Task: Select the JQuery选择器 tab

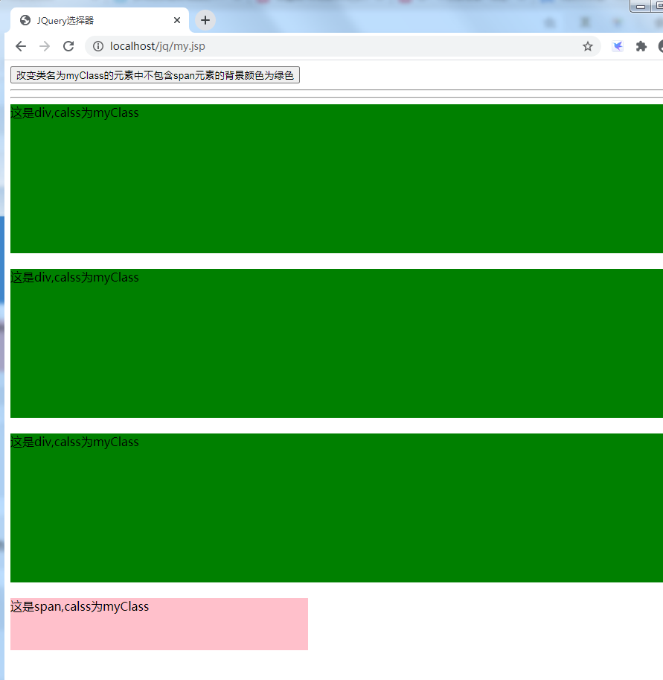Action: coord(100,20)
